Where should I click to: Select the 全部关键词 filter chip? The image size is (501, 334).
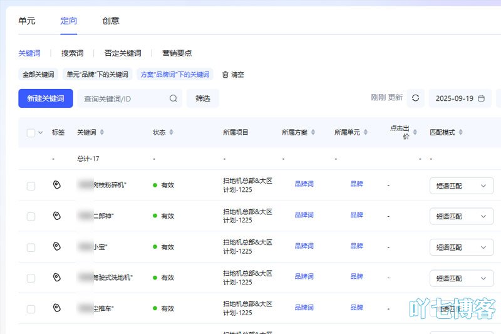(x=38, y=75)
